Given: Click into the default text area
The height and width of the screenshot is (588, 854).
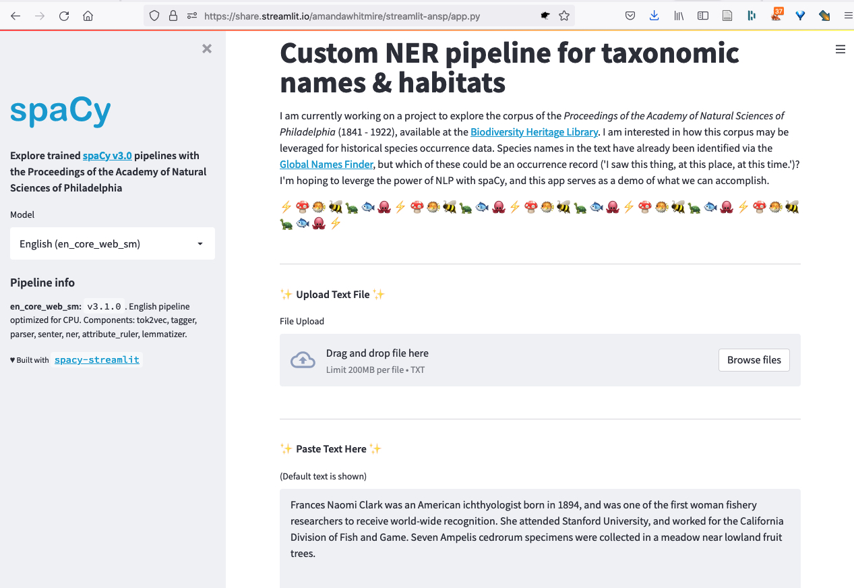Looking at the screenshot, I should [x=540, y=538].
